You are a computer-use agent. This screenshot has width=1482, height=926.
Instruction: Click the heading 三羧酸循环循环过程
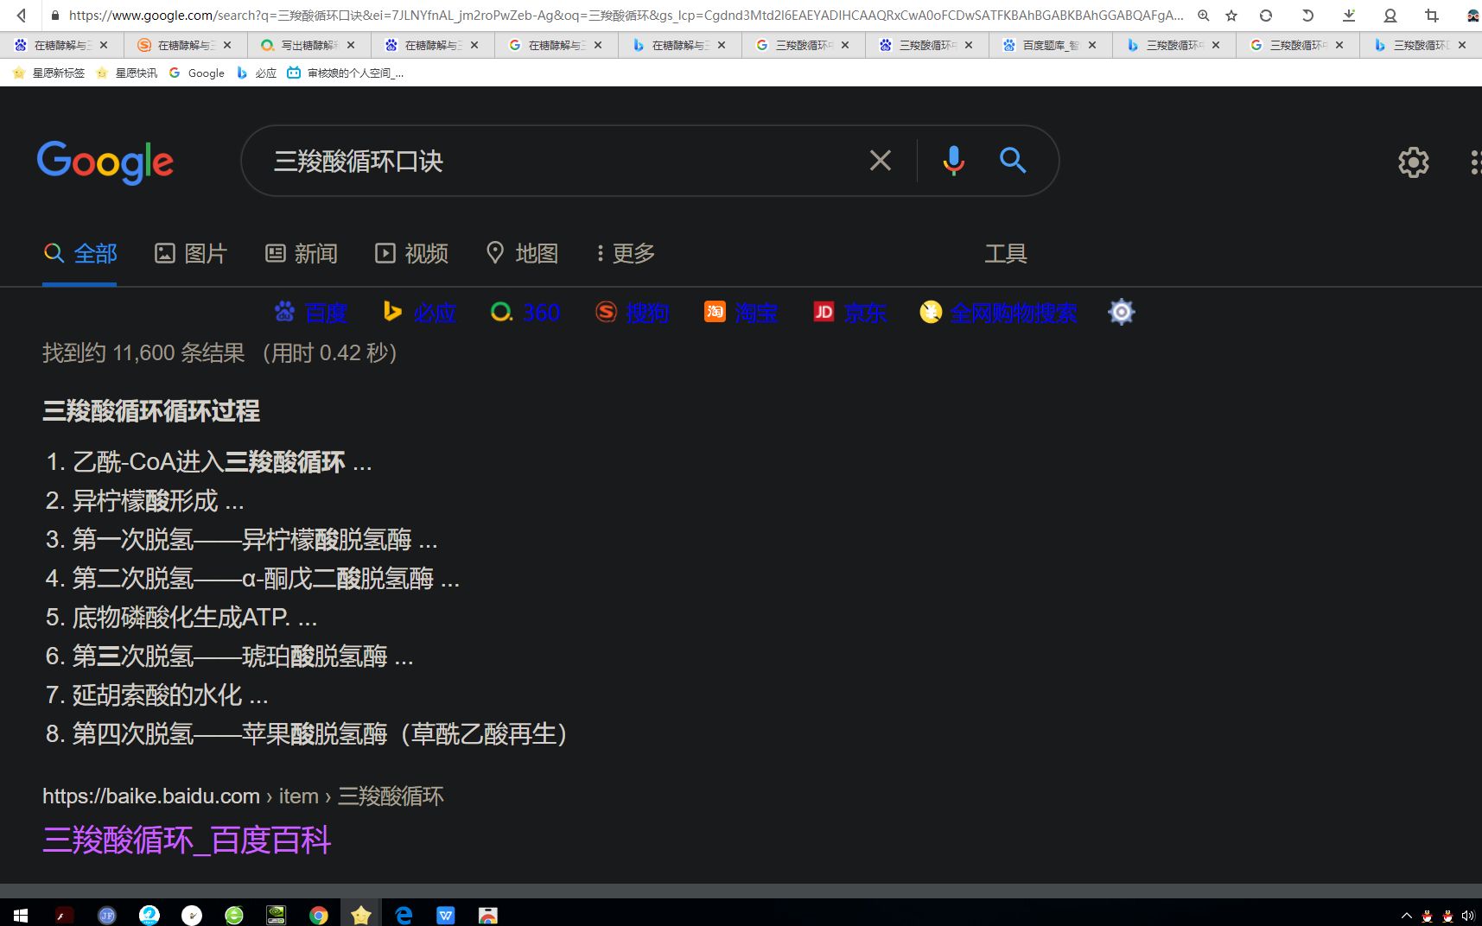pos(151,410)
